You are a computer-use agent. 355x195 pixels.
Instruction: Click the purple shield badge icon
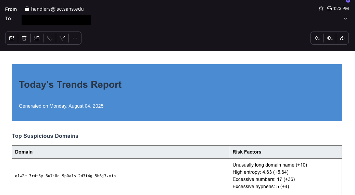coord(348,1)
